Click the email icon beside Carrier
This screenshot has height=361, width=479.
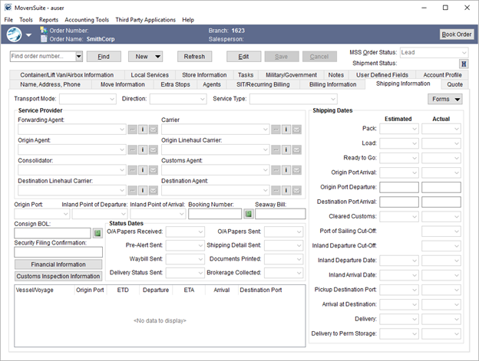pyautogui.click(x=296, y=130)
